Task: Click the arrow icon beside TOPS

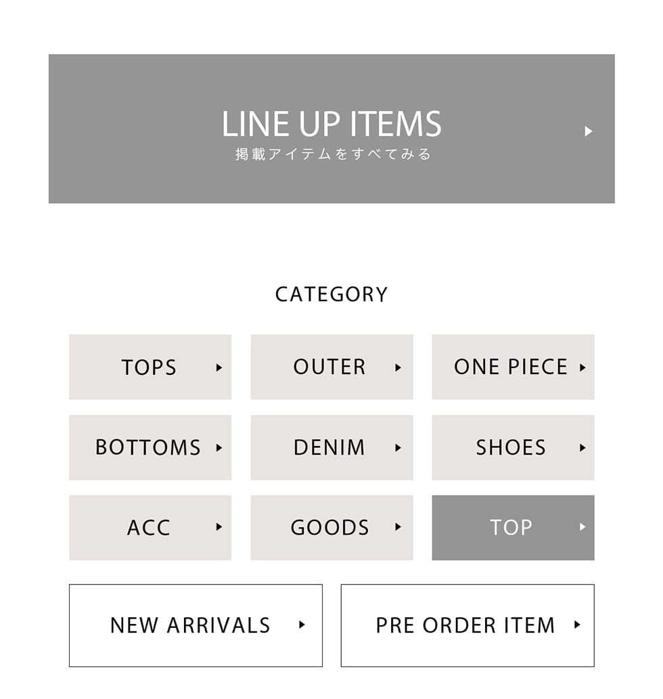Action: [219, 367]
